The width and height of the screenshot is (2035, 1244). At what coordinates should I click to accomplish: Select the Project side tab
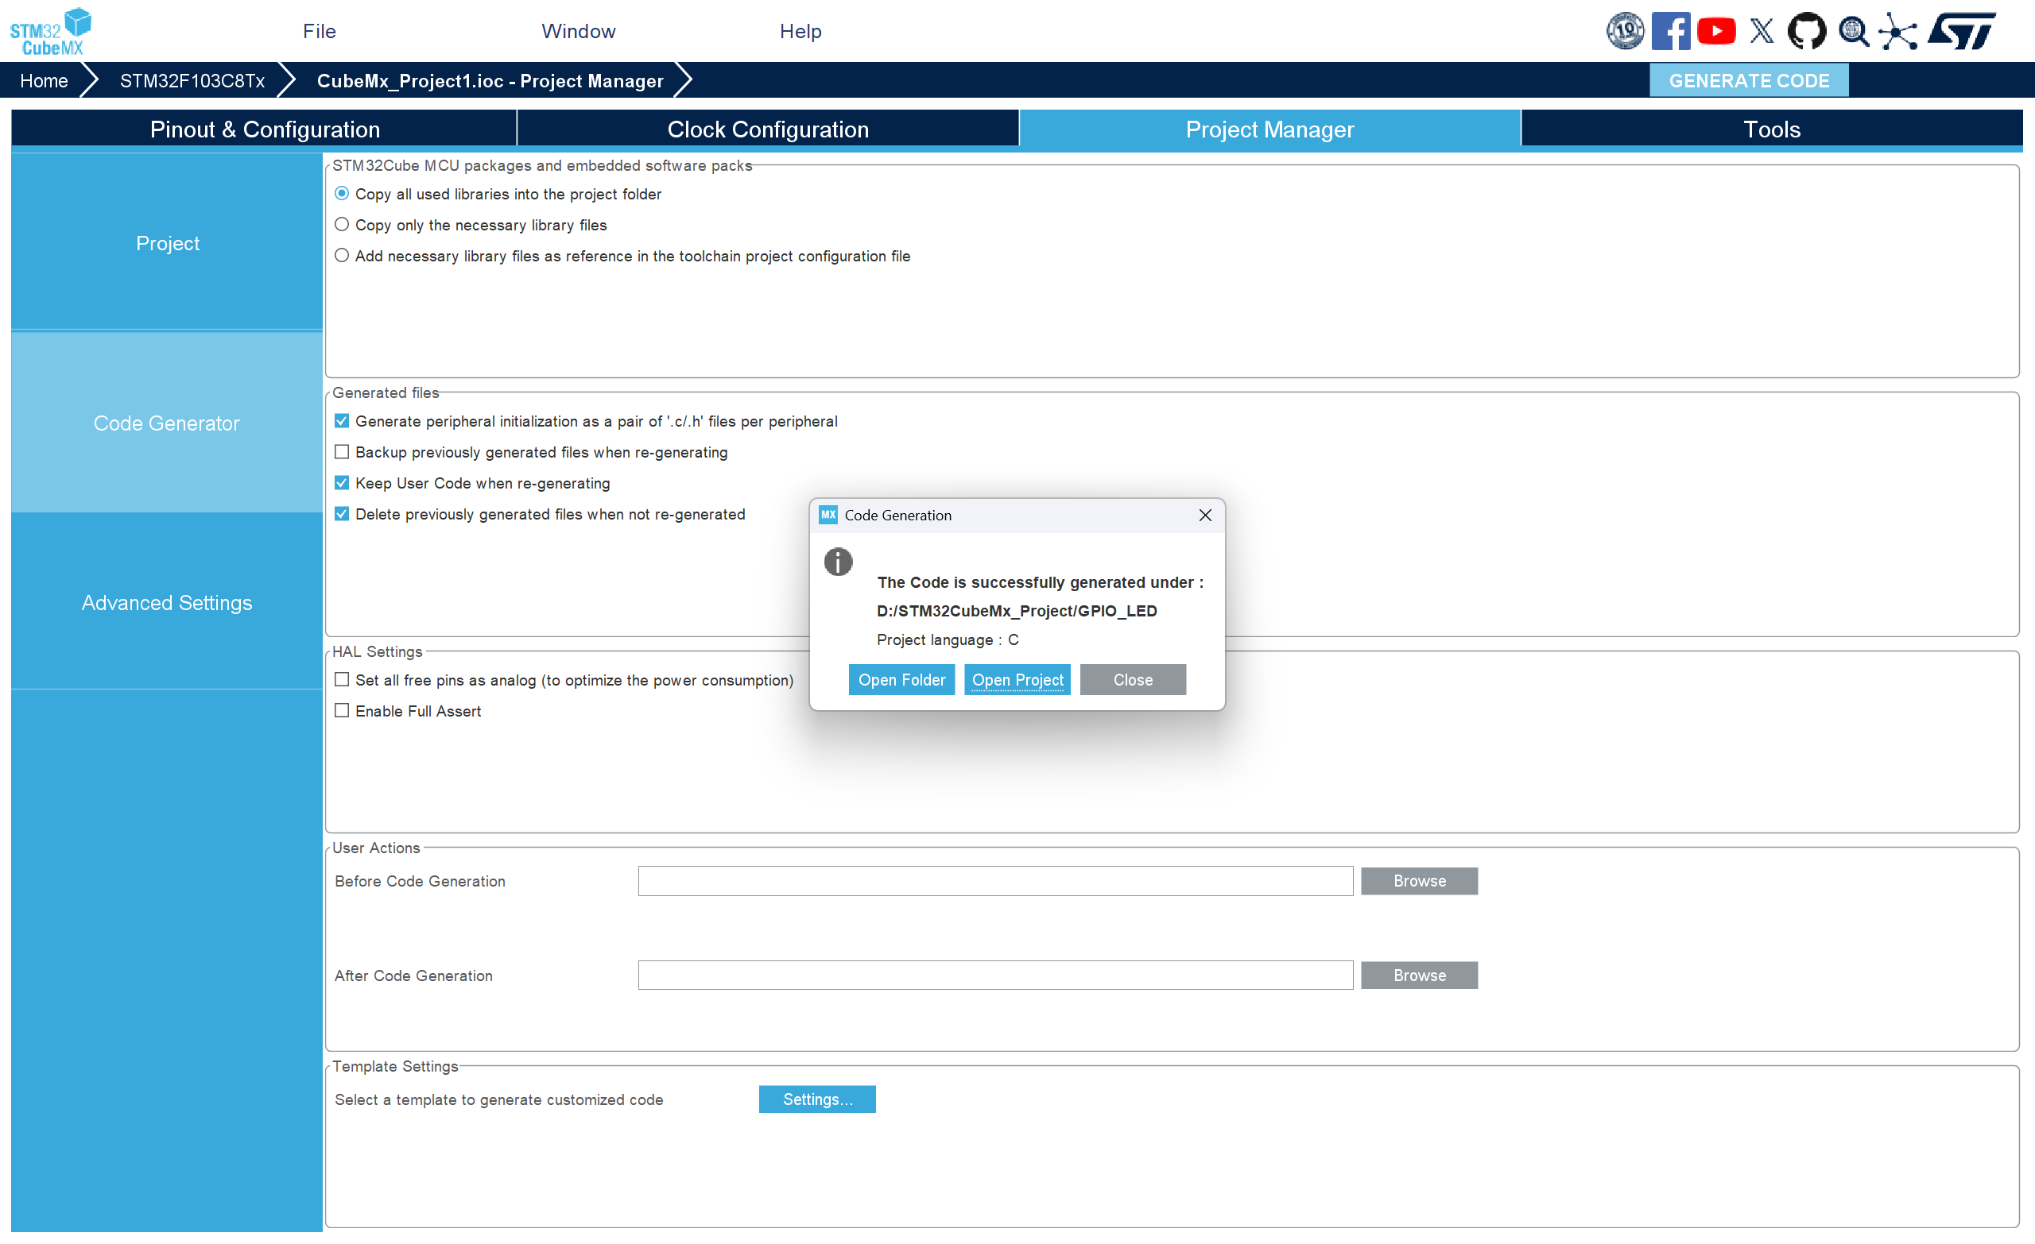167,243
